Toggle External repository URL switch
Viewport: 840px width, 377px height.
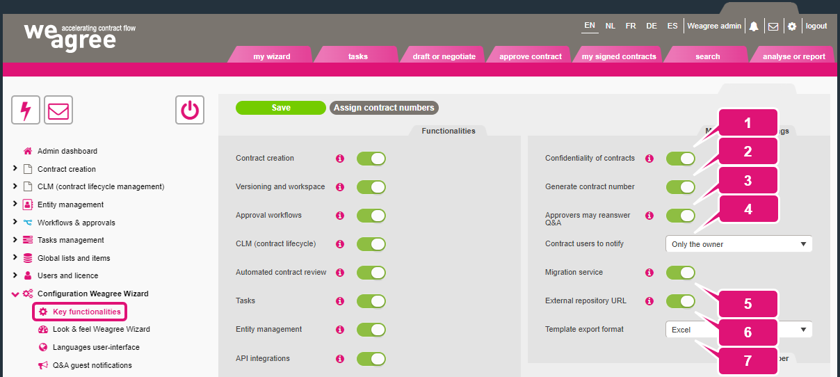(681, 301)
